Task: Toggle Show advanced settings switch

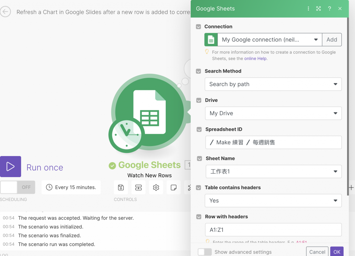Action: (205, 252)
